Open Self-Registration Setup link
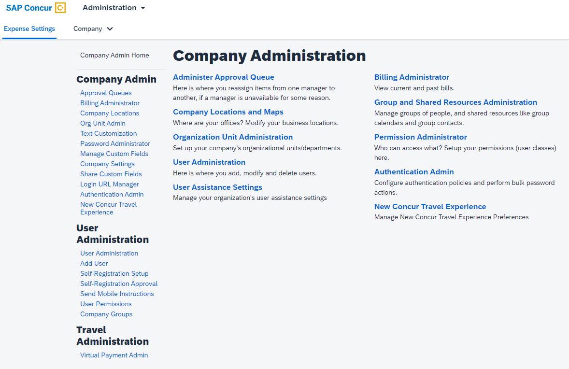 pyautogui.click(x=114, y=273)
